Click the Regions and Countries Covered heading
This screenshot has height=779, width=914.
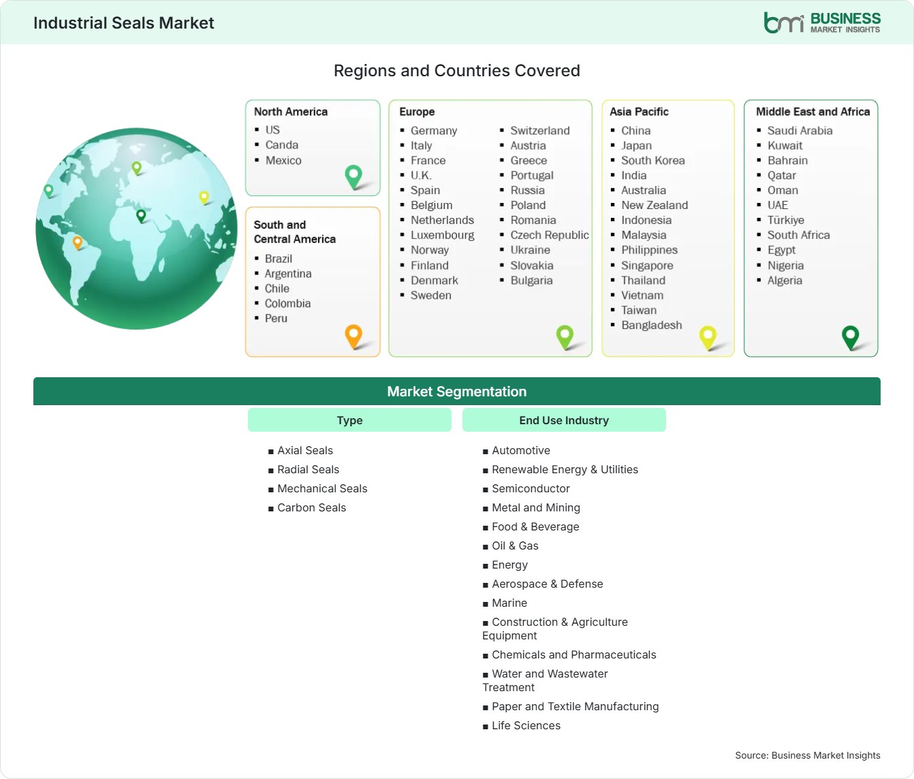pyautogui.click(x=457, y=71)
